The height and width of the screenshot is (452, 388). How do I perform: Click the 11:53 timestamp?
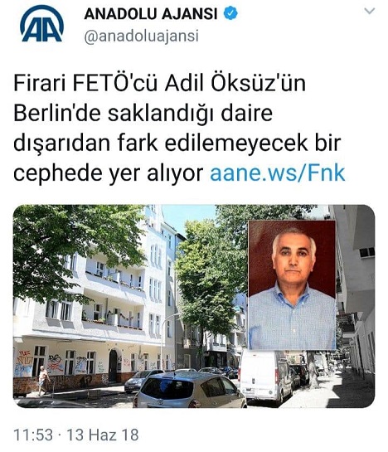point(33,435)
